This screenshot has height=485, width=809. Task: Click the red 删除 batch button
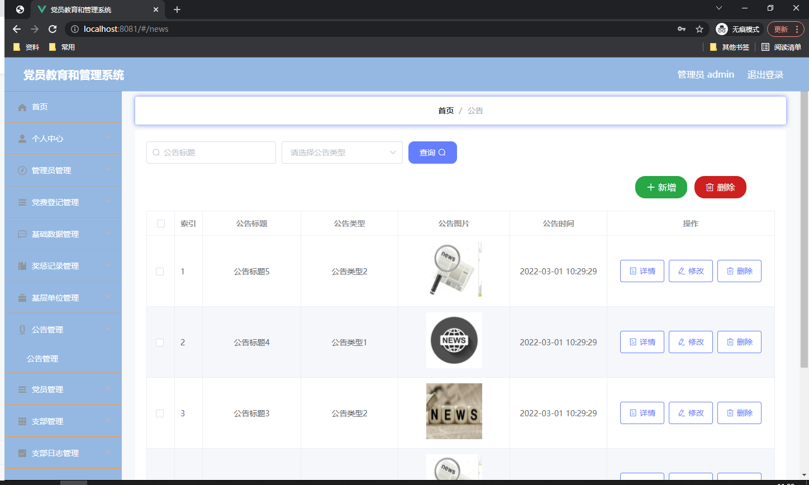coord(720,187)
